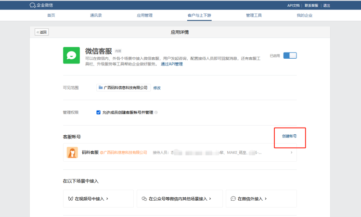Open 在视频号中接入 option
The image size is (361, 217).
pyautogui.click(x=98, y=199)
